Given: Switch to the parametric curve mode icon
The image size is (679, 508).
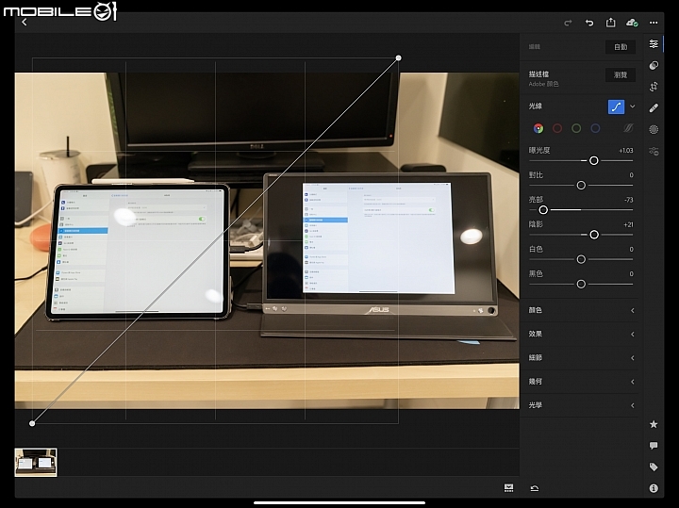Looking at the screenshot, I should [x=628, y=128].
